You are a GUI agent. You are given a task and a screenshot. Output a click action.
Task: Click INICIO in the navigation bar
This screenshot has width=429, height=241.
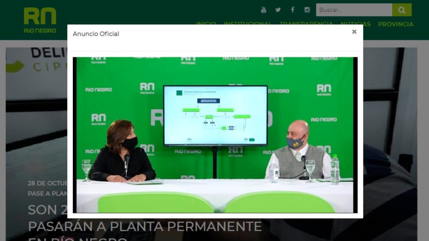tap(206, 24)
